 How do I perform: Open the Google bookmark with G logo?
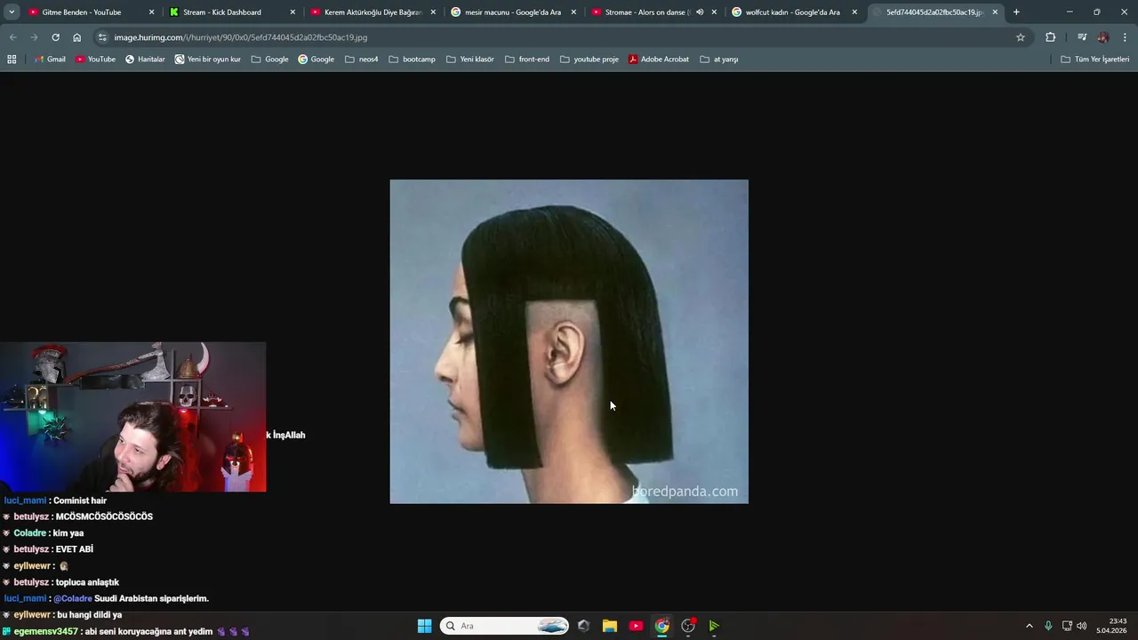[x=316, y=60]
